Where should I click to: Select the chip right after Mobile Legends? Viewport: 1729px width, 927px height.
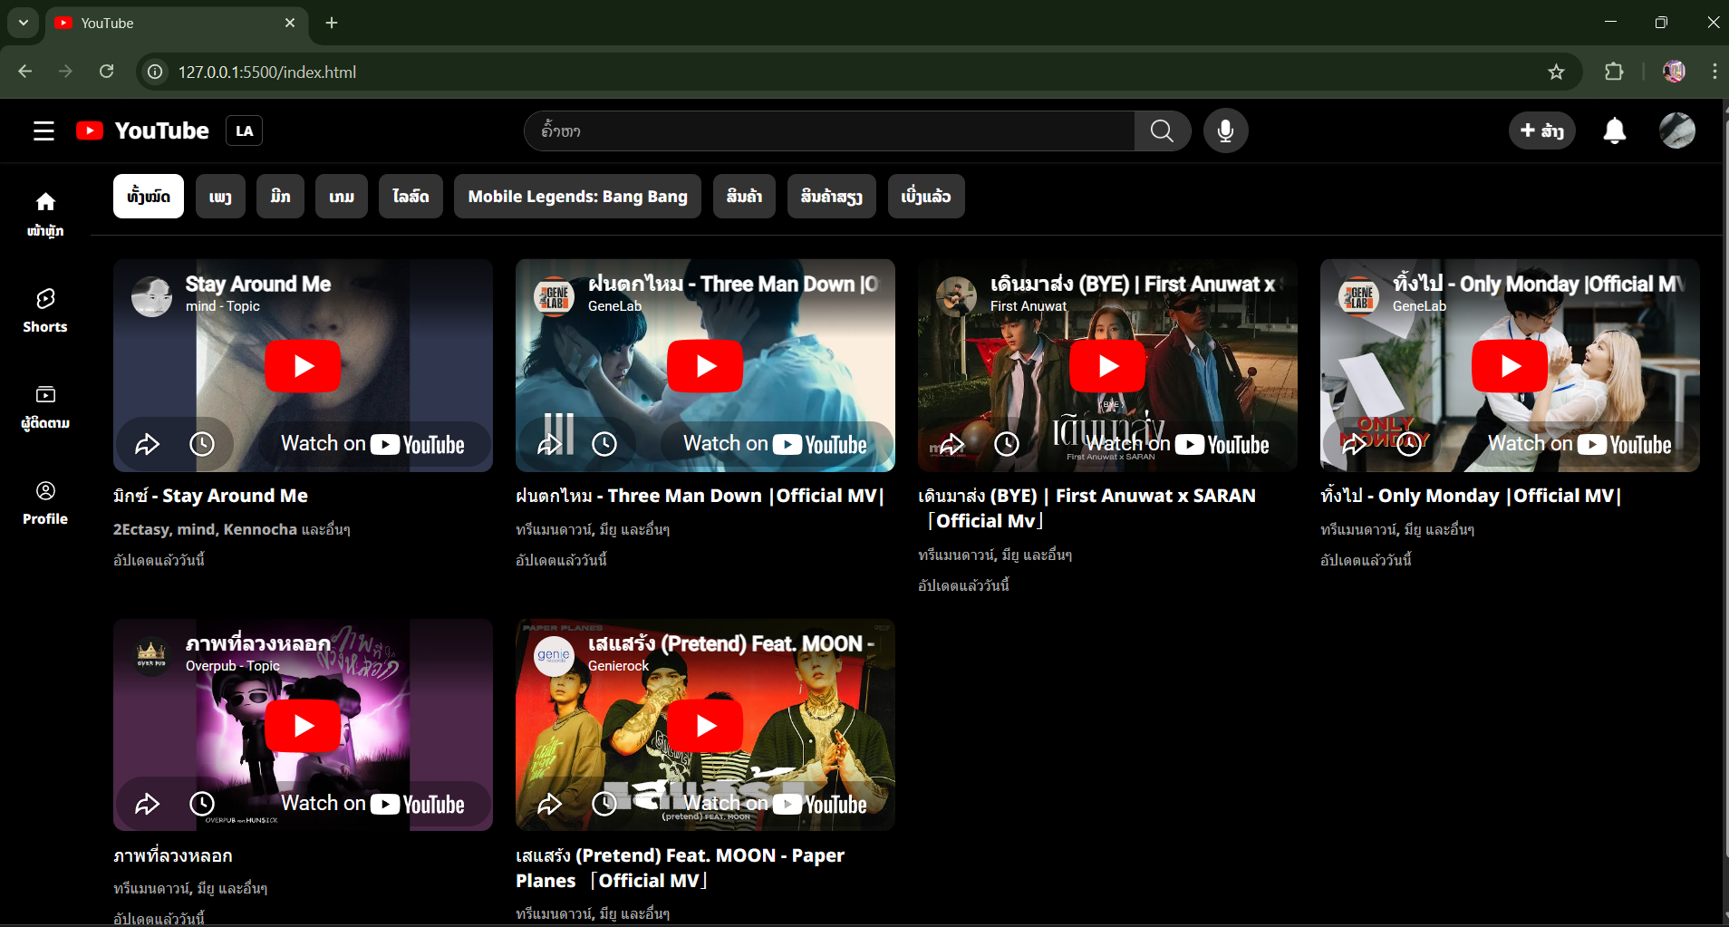coord(744,197)
